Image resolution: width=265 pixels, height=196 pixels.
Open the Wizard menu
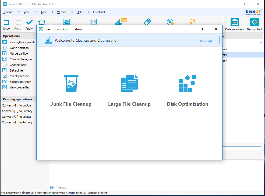[62, 12]
